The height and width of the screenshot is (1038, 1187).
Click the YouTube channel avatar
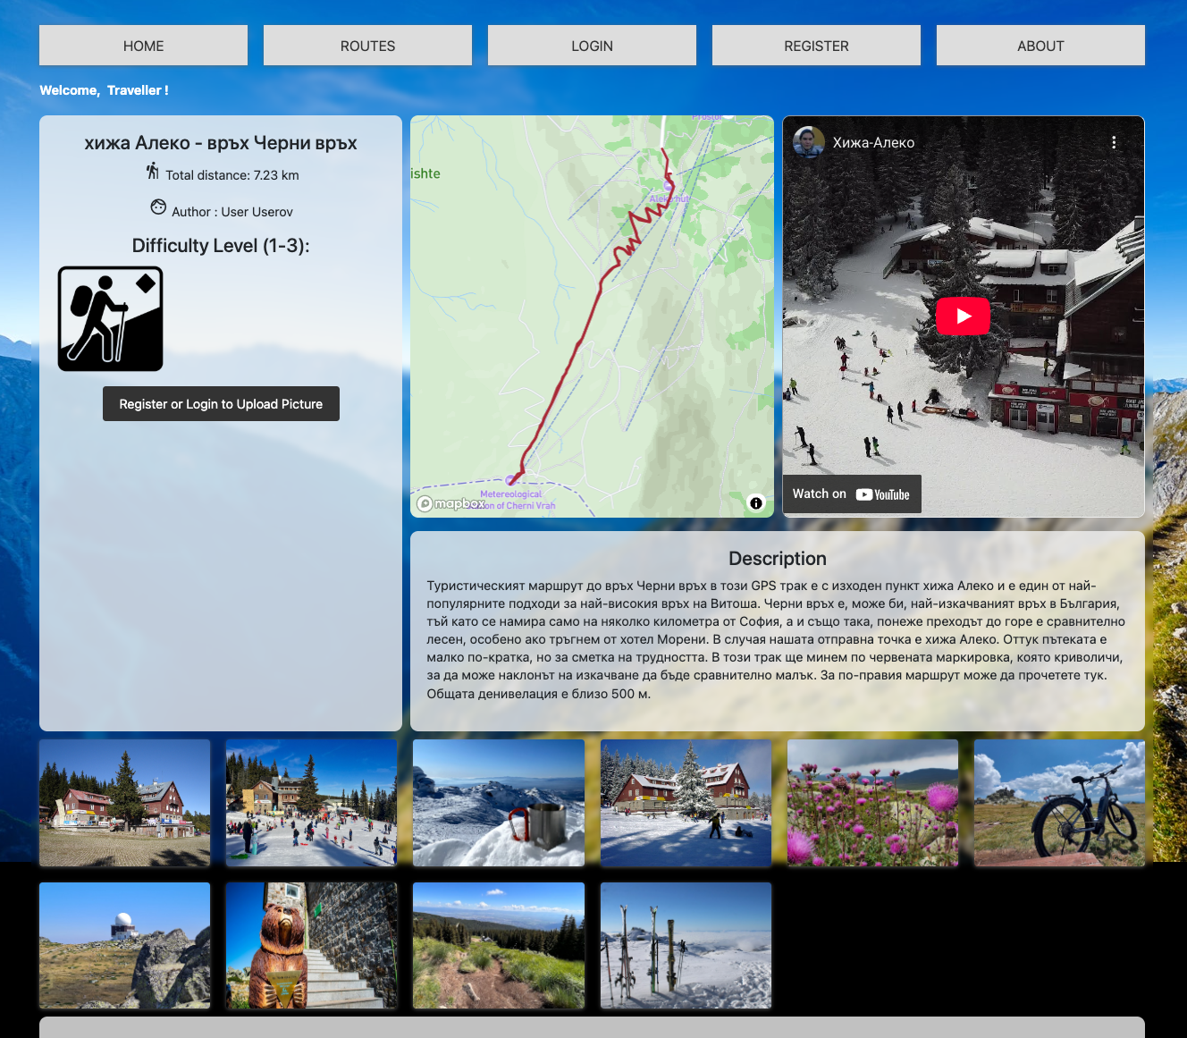(809, 142)
